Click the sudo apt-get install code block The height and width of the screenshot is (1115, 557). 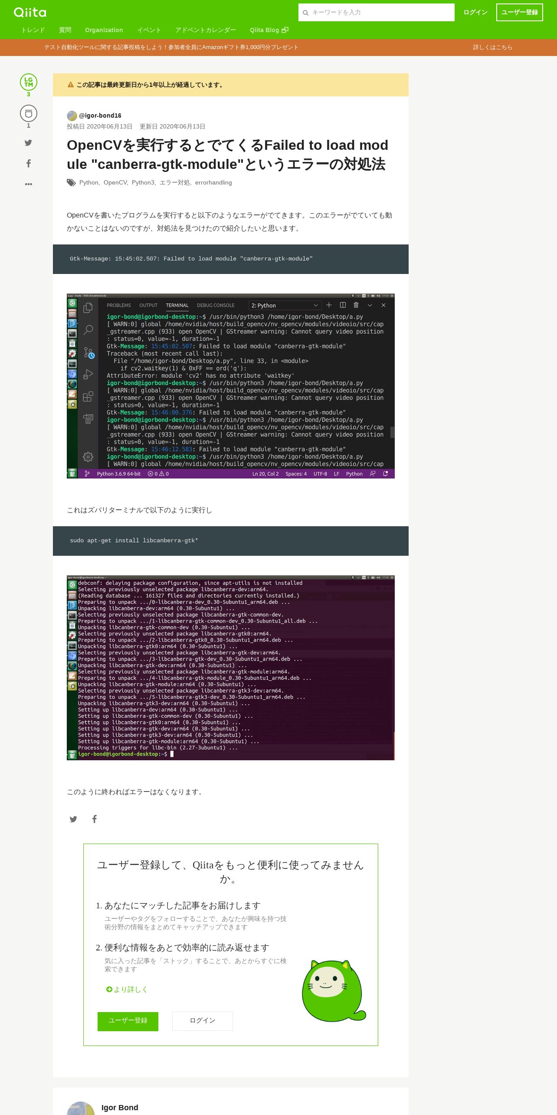pyautogui.click(x=231, y=541)
